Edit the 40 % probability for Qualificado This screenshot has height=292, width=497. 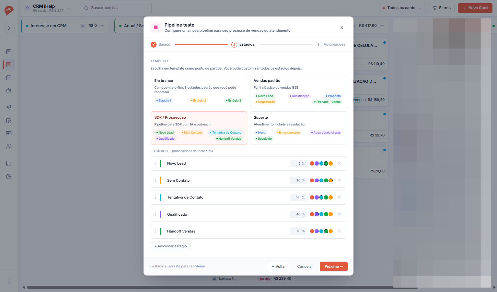(298, 214)
